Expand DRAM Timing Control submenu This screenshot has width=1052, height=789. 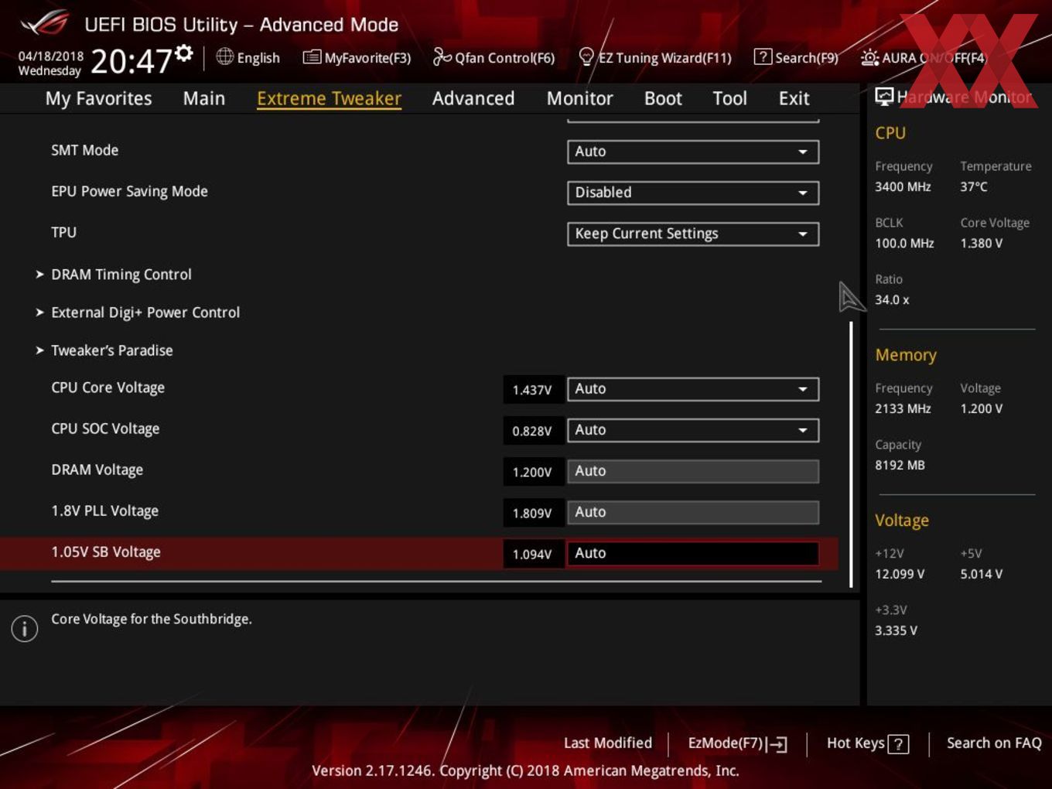point(121,275)
